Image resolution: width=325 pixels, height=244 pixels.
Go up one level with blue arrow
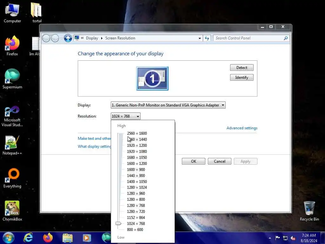pos(68,38)
